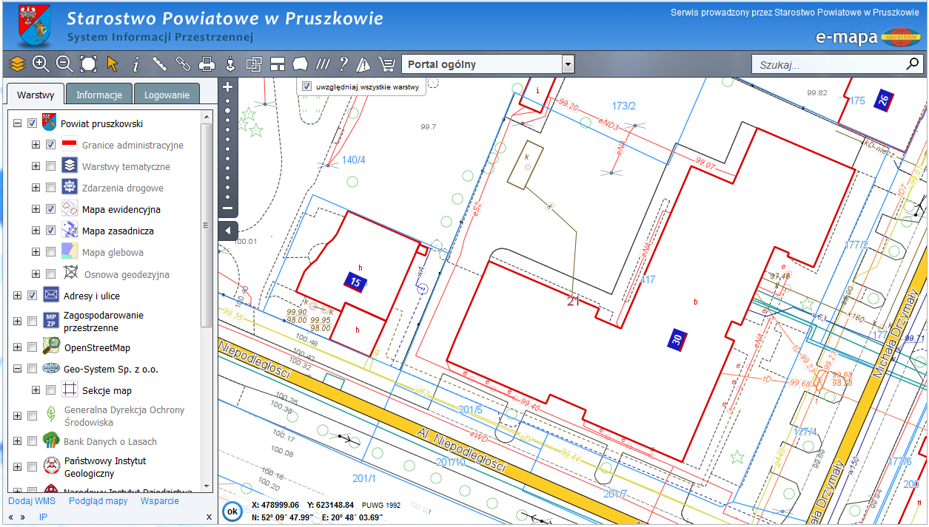Select the zoom in magnifier tool
Image resolution: width=929 pixels, height=527 pixels.
tap(41, 64)
